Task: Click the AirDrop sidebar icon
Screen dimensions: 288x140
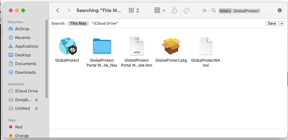Action: (11, 29)
